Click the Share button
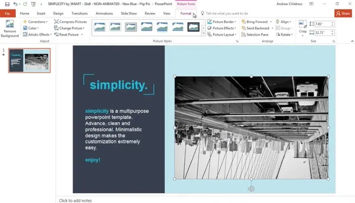355x203 pixels. (x=343, y=14)
